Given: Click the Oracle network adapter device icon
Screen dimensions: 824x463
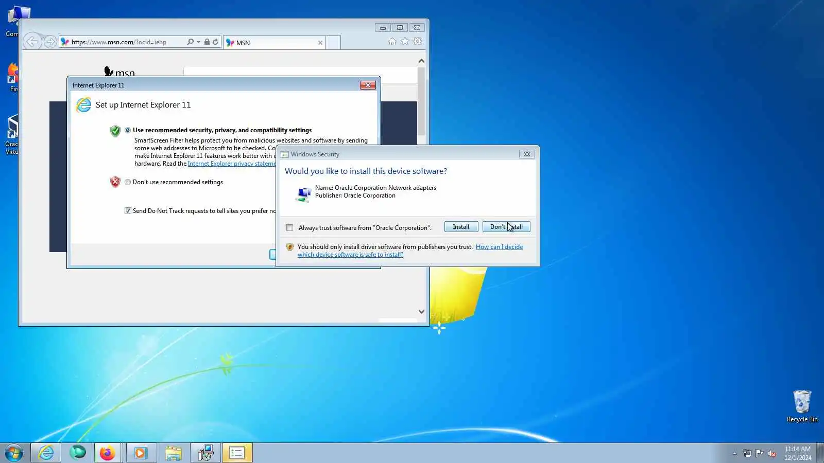Looking at the screenshot, I should (x=303, y=194).
